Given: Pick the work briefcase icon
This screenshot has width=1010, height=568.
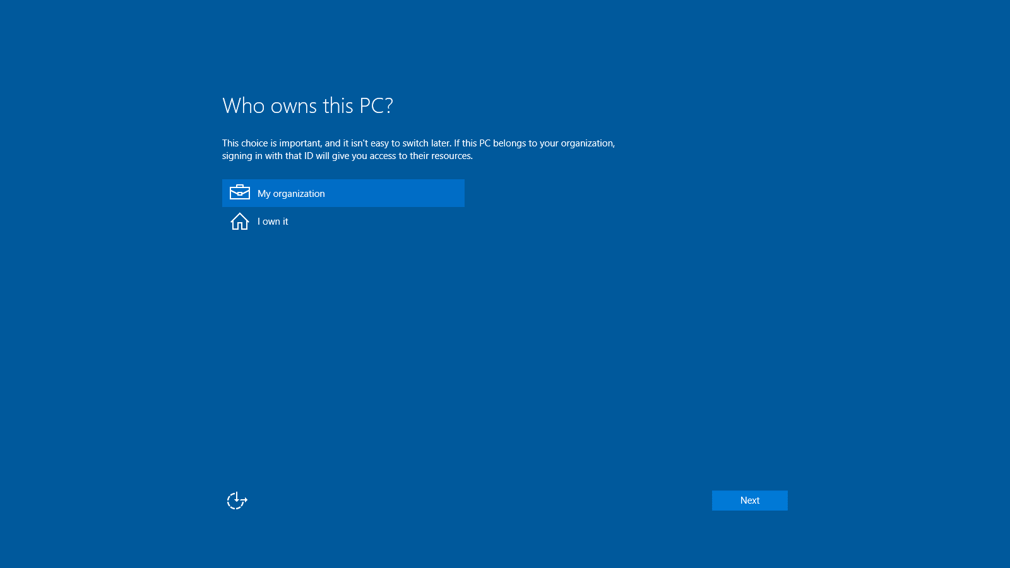Looking at the screenshot, I should [x=240, y=192].
